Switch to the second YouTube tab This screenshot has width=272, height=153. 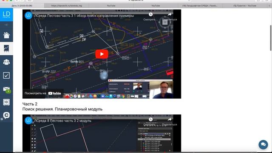[x=156, y=6]
